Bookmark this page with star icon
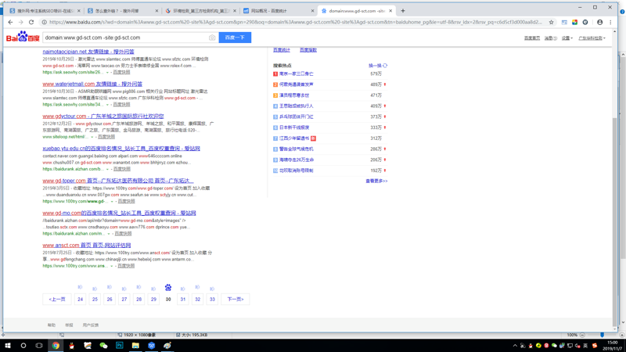The image size is (626, 352). (552, 23)
